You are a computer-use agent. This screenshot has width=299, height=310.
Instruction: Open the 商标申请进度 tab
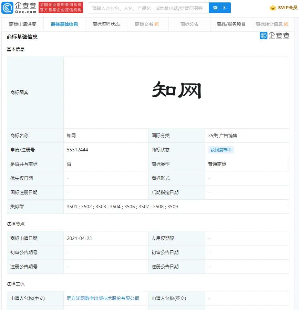22,24
